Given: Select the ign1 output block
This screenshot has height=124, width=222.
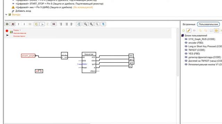Looking at the screenshot, I should (x=131, y=59).
